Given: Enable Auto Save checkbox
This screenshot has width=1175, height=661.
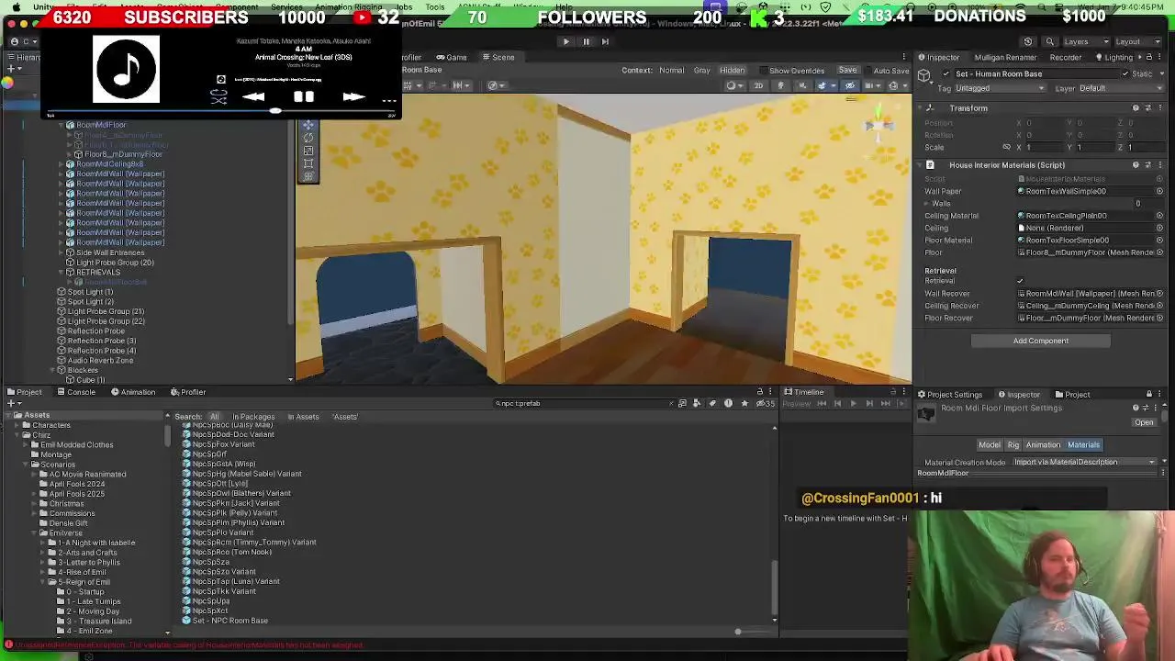Looking at the screenshot, I should [x=867, y=71].
